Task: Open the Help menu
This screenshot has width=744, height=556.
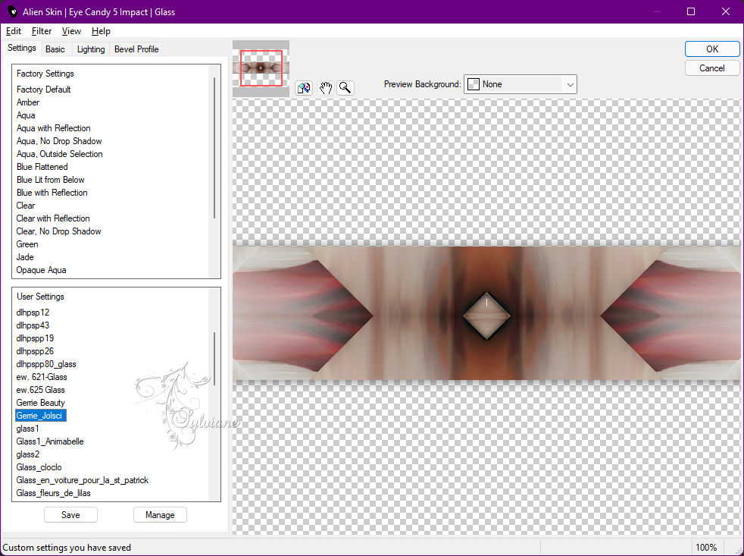Action: 101,31
